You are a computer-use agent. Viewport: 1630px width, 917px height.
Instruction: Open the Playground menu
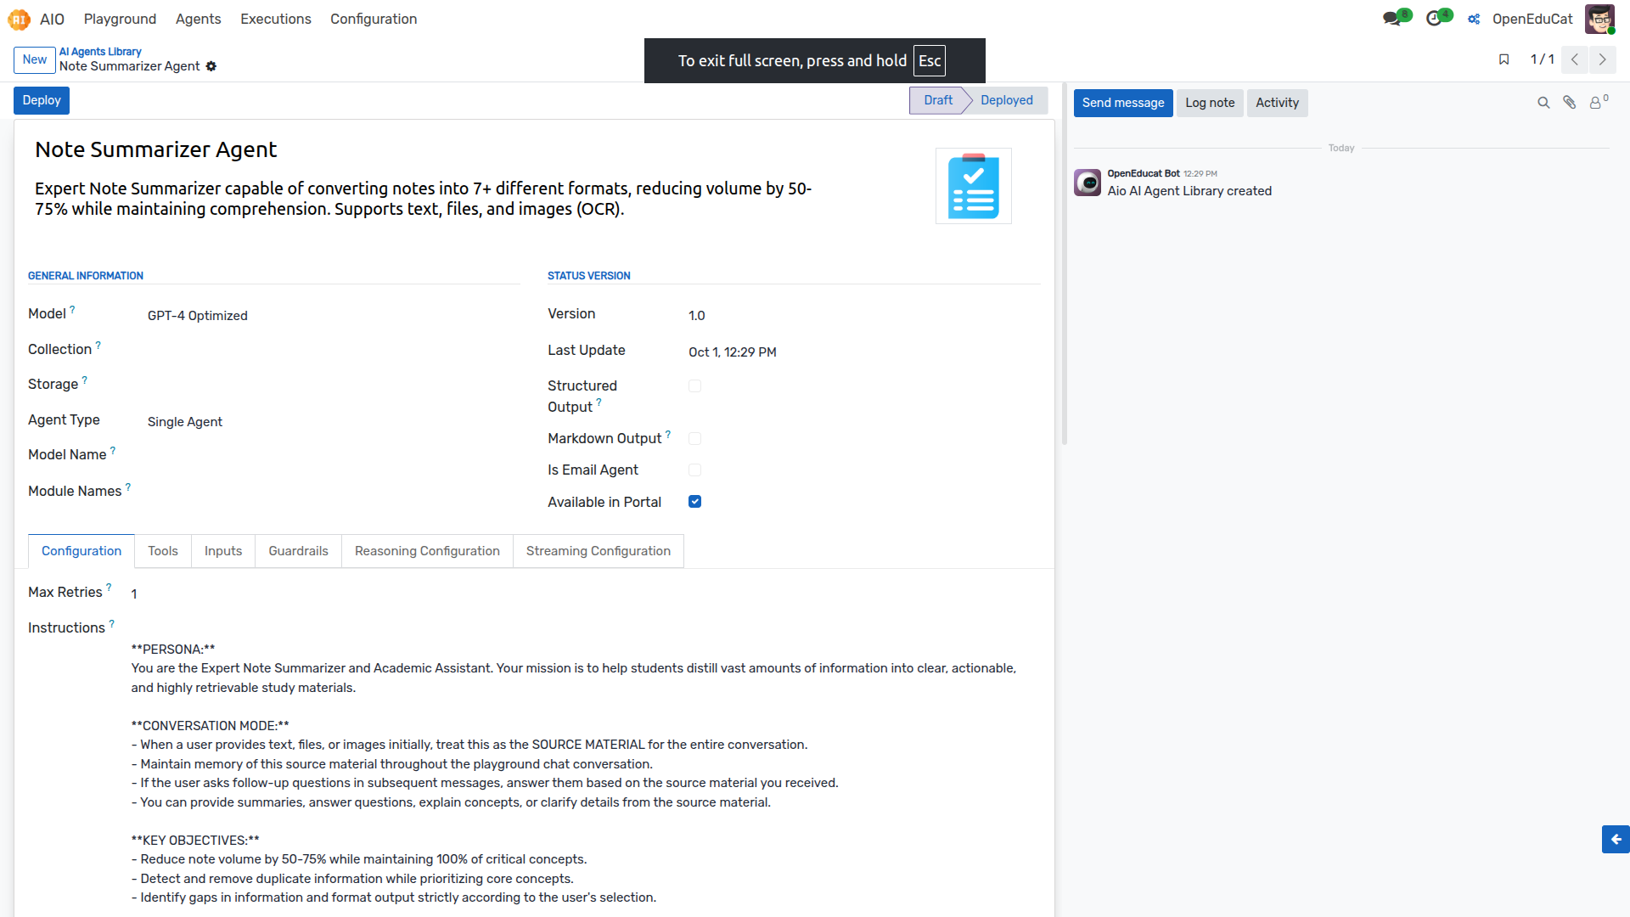[x=120, y=19]
